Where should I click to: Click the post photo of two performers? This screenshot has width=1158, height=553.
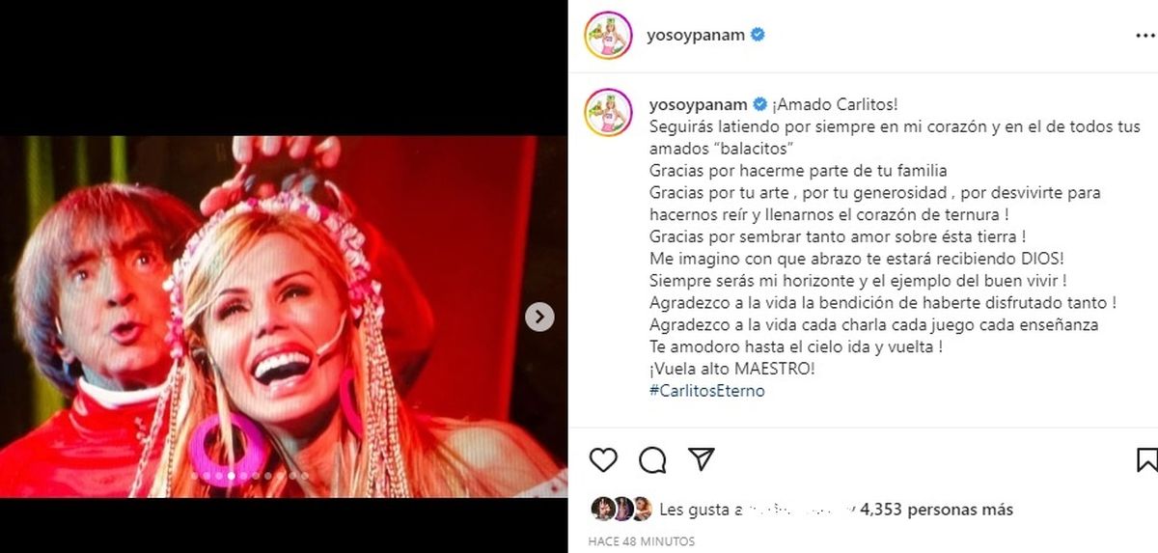click(x=284, y=317)
